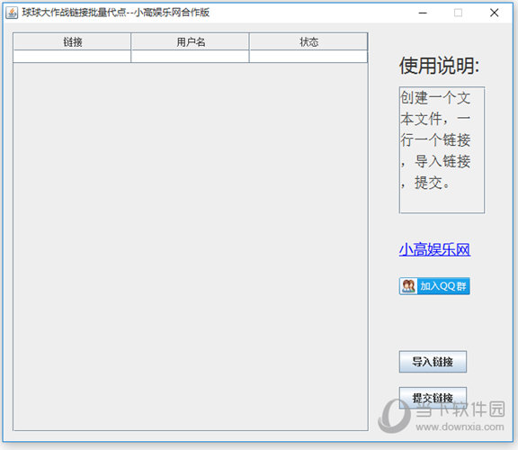Minimize the application window
This screenshot has height=450, width=518.
tap(423, 13)
